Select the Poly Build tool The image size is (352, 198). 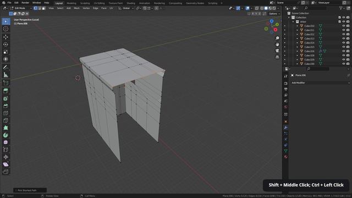click(6, 128)
